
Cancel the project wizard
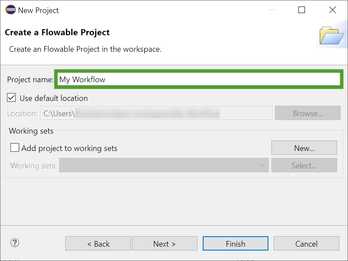[306, 244]
